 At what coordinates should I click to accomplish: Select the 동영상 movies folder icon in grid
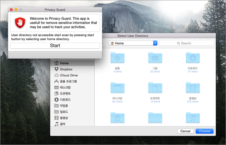(x=193, y=88)
